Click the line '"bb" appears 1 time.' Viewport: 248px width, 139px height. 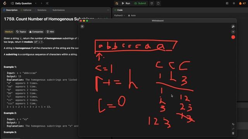(x=22, y=93)
